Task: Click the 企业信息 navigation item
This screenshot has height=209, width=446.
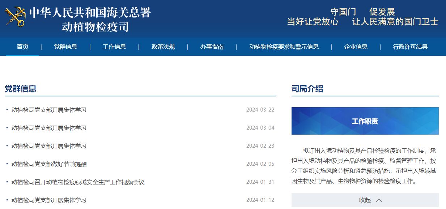Action: coord(356,47)
